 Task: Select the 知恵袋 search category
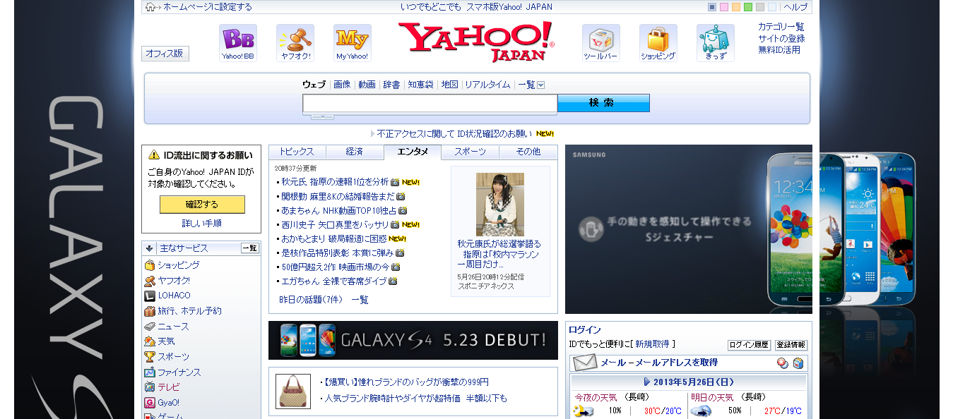click(420, 85)
